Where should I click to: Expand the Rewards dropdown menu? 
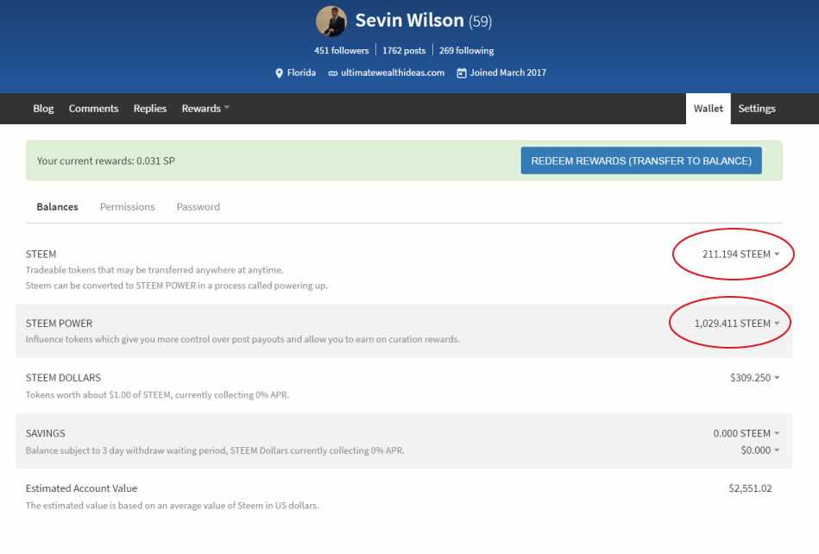pos(205,109)
